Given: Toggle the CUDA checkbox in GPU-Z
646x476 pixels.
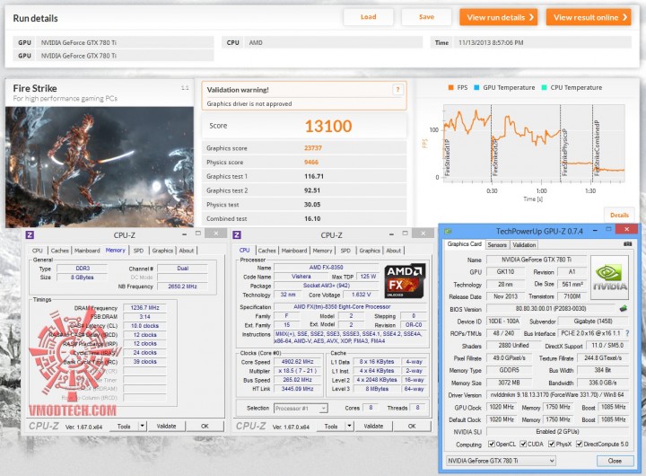Looking at the screenshot, I should tap(523, 444).
